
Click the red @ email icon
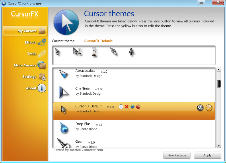click(138, 107)
